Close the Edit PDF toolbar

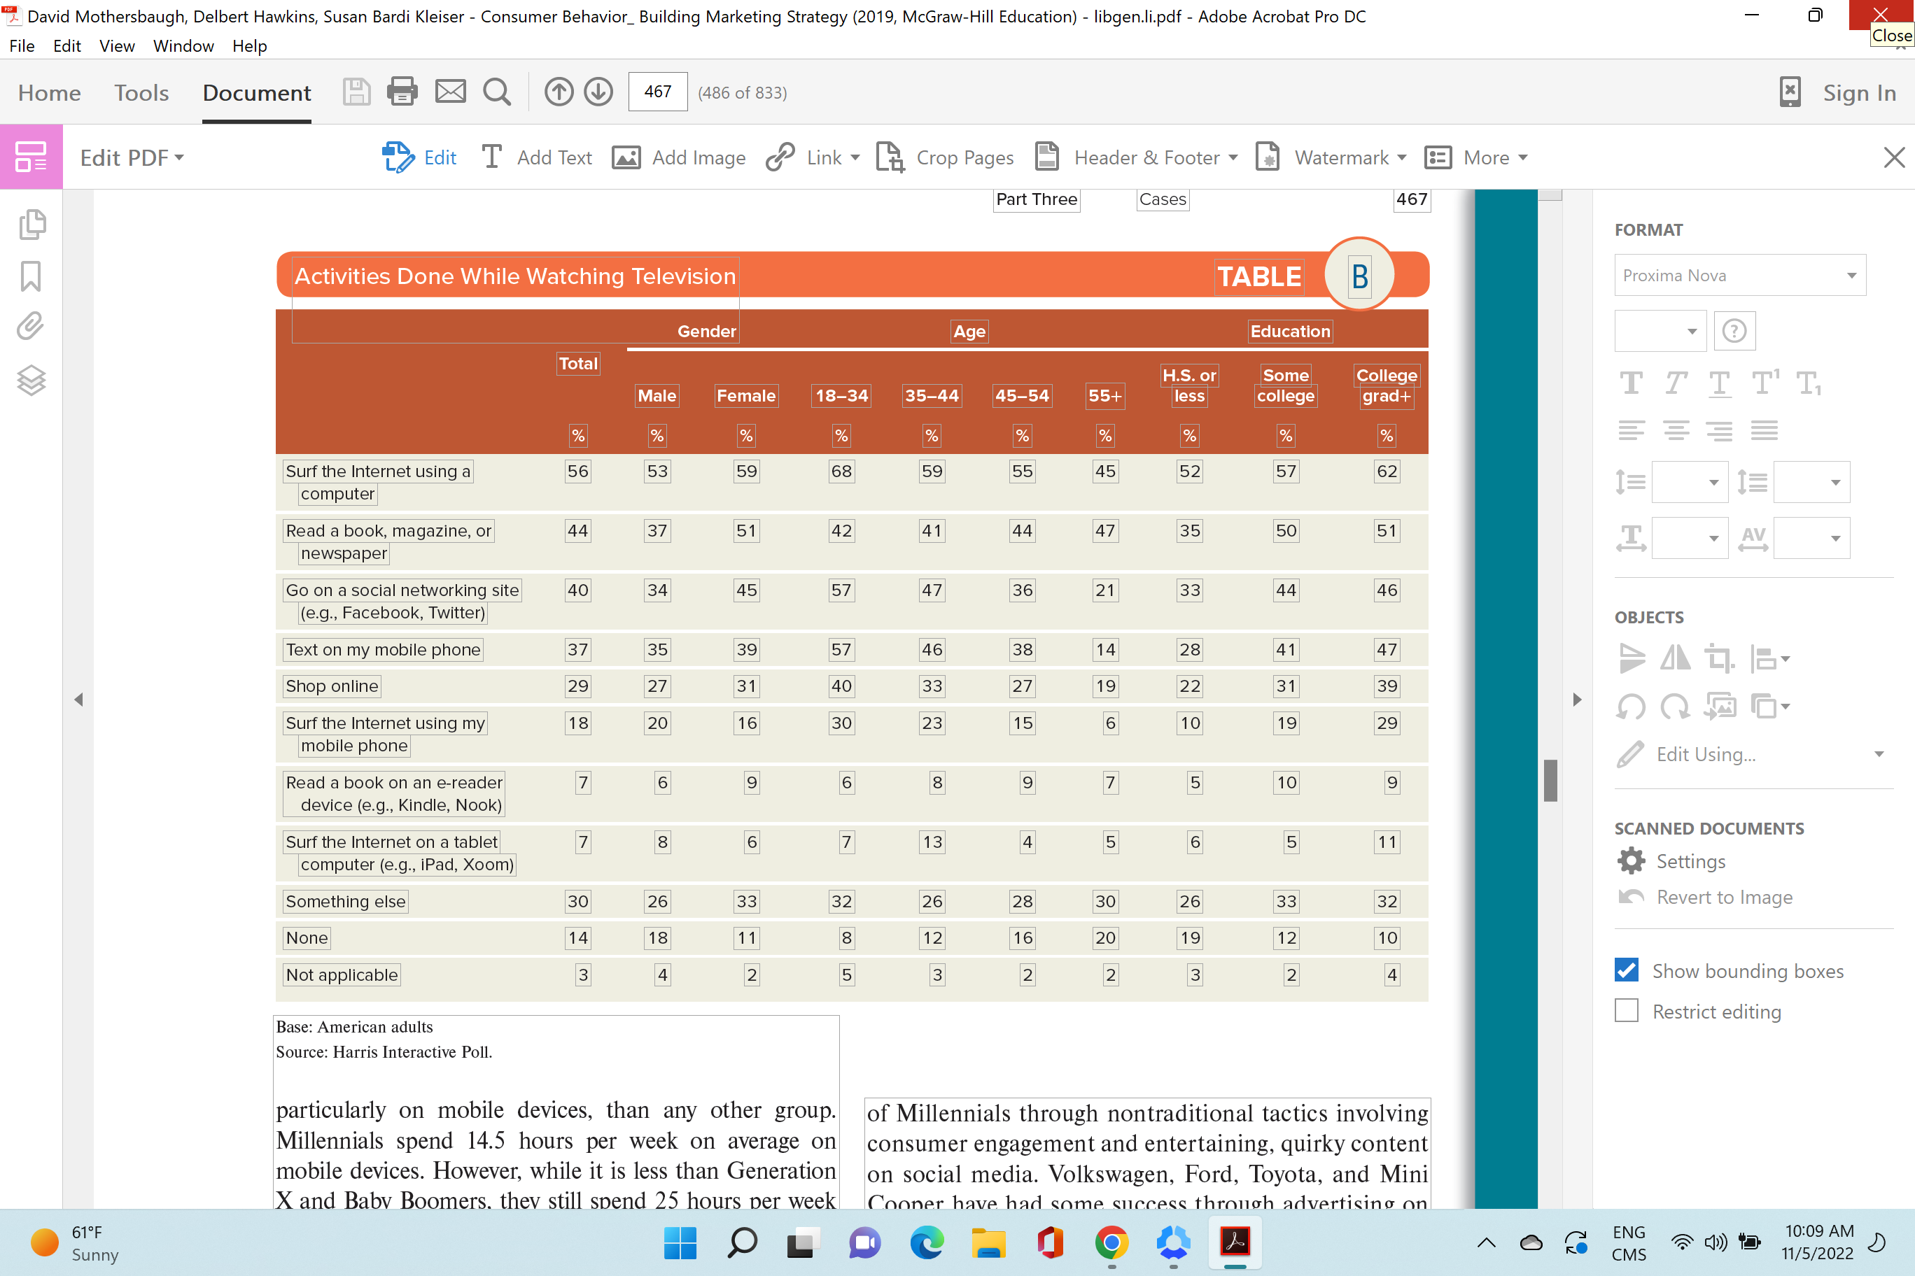(x=1894, y=157)
